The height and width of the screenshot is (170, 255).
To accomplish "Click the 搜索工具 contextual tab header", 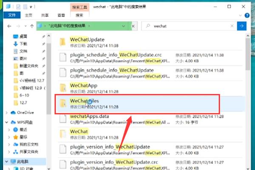I will [80, 7].
